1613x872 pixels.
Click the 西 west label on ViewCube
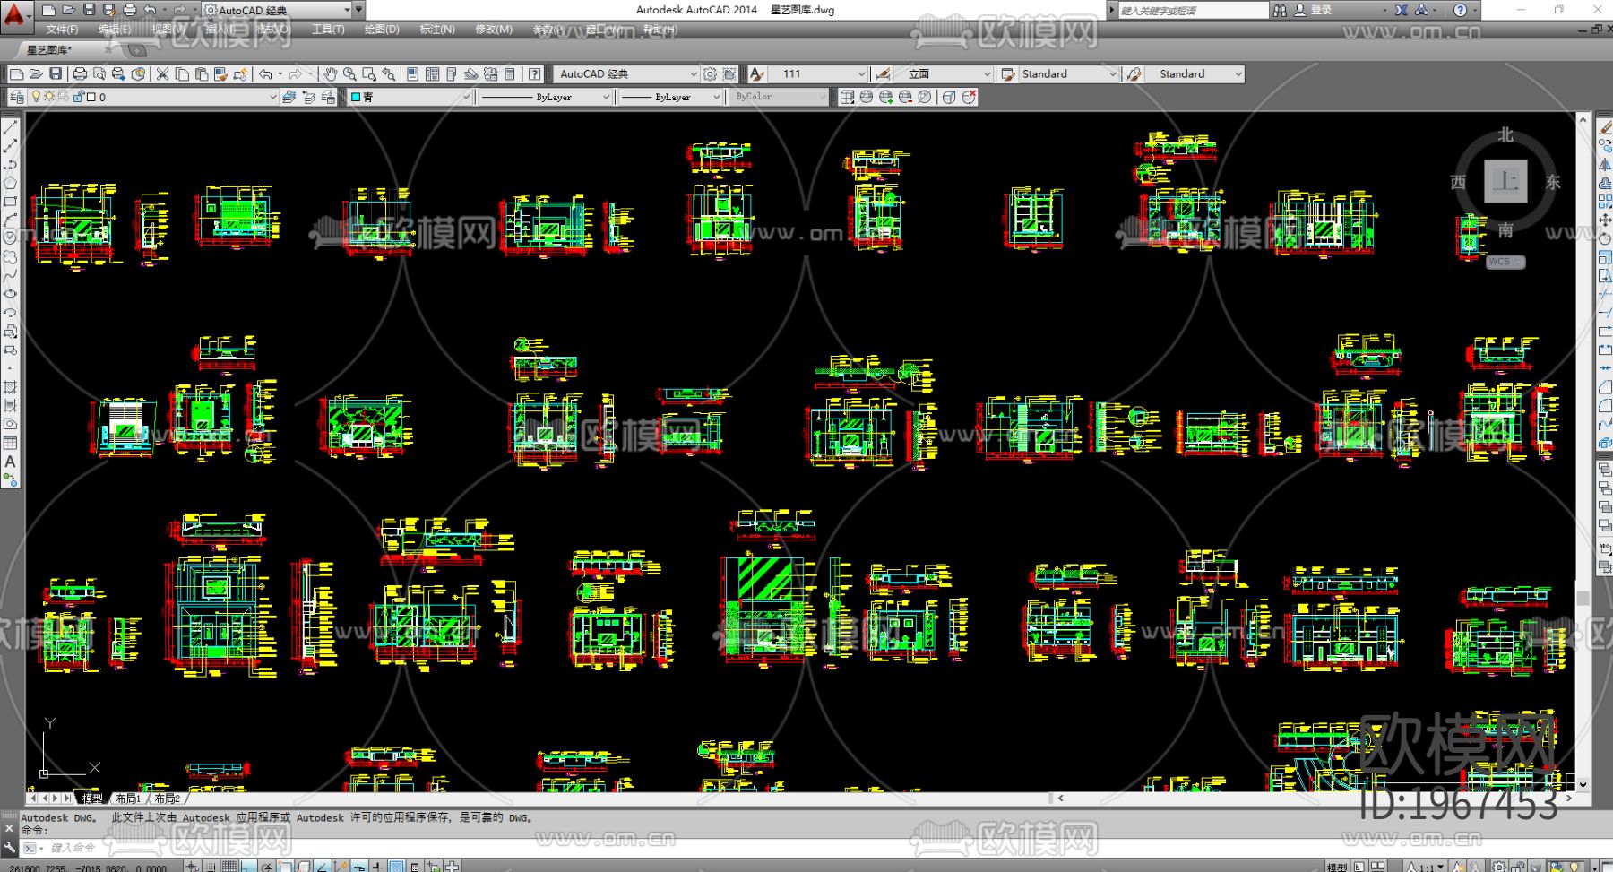pyautogui.click(x=1458, y=182)
